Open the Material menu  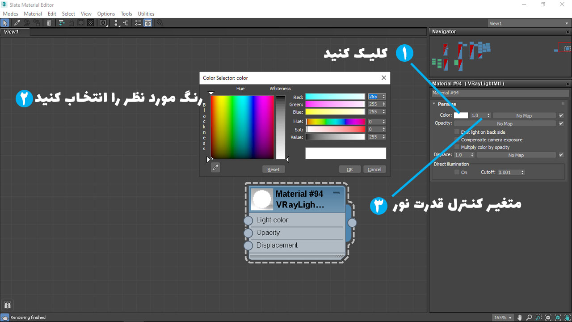click(x=33, y=14)
